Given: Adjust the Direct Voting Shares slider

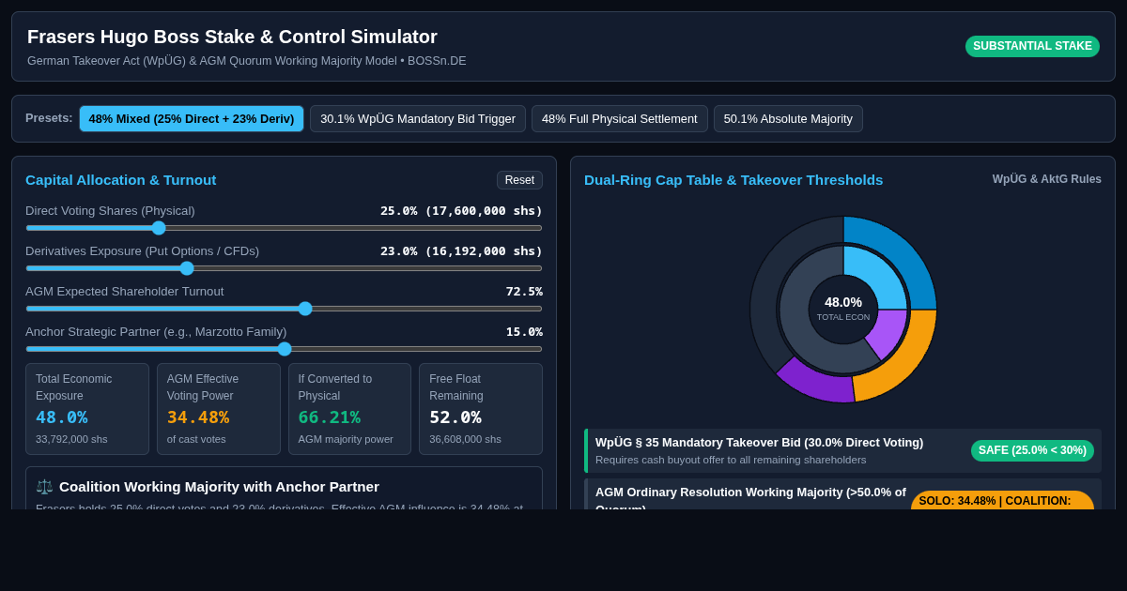Looking at the screenshot, I should (284, 228).
